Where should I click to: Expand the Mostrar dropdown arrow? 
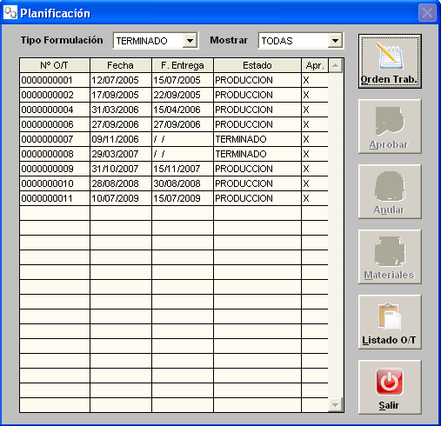335,41
